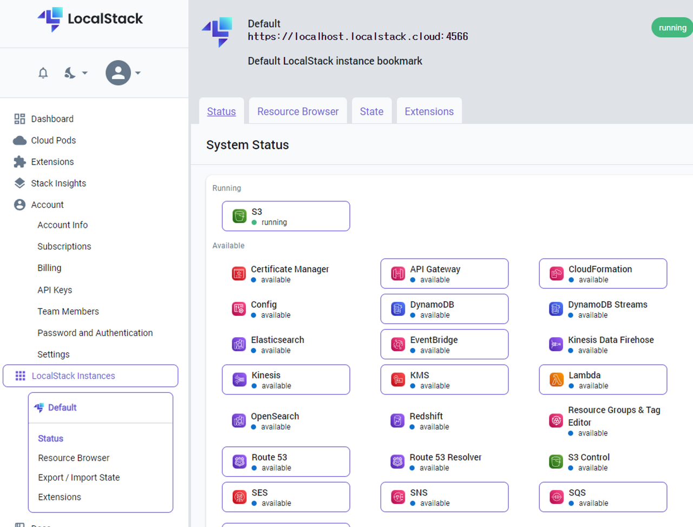This screenshot has height=527, width=693.
Task: Click the Route 53 icon
Action: [x=239, y=462]
